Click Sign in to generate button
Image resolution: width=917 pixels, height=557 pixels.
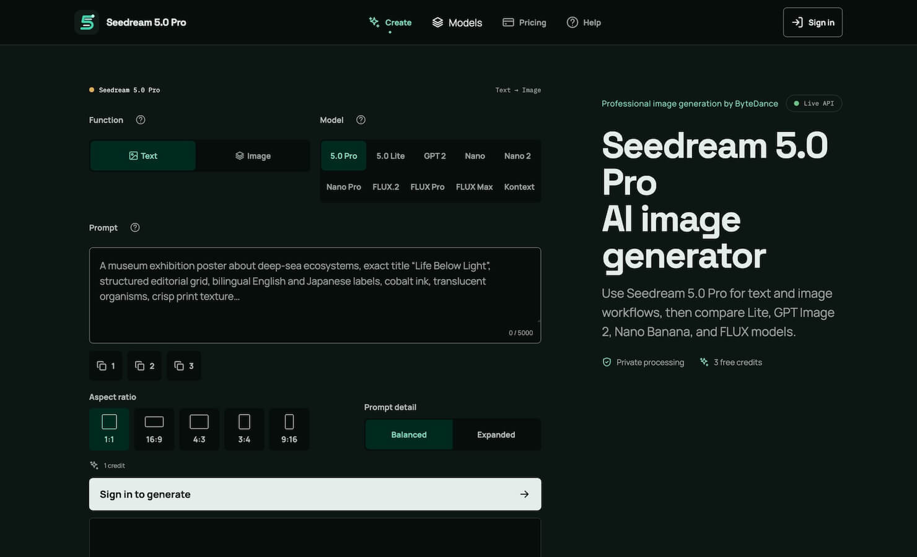point(315,494)
